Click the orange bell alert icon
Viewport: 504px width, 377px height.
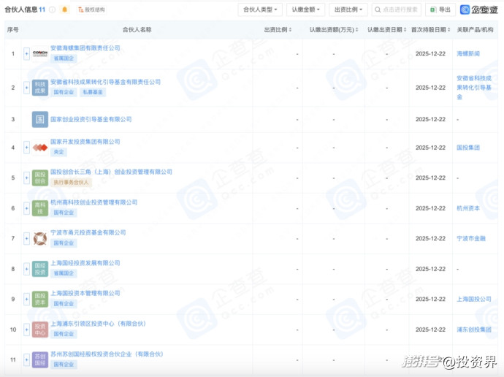[x=64, y=9]
